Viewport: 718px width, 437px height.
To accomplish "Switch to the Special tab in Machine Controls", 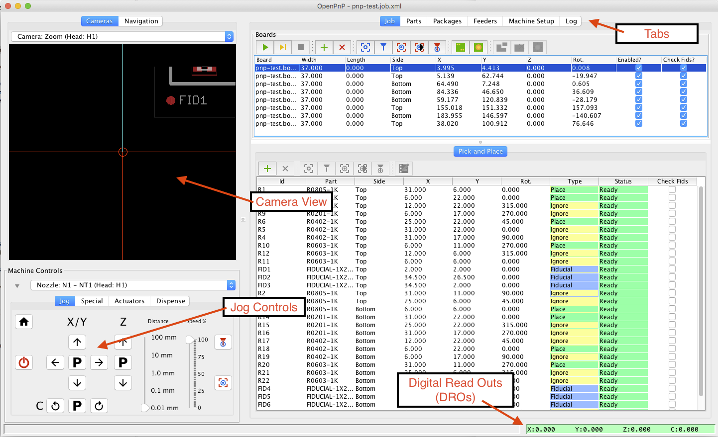I will point(92,301).
